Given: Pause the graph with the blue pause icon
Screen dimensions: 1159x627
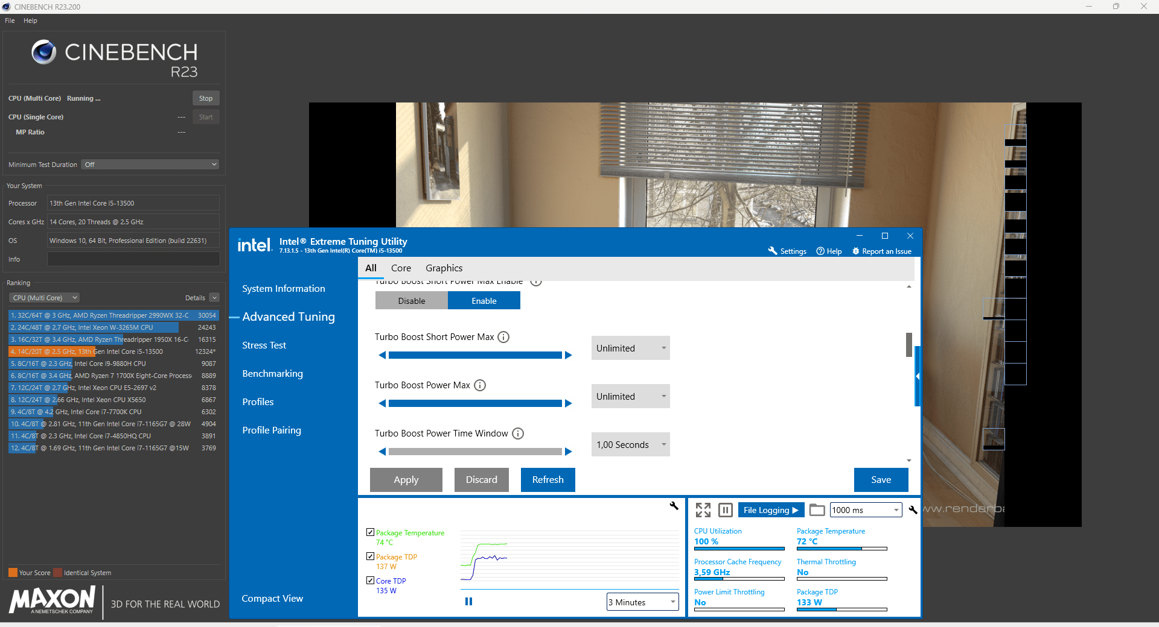Looking at the screenshot, I should [468, 601].
